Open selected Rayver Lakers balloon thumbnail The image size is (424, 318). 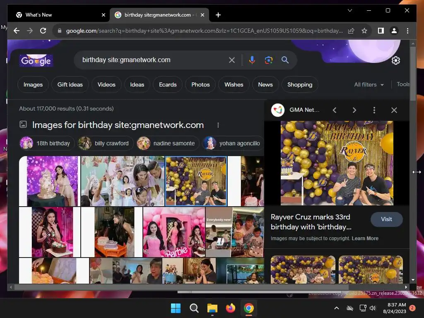click(196, 181)
